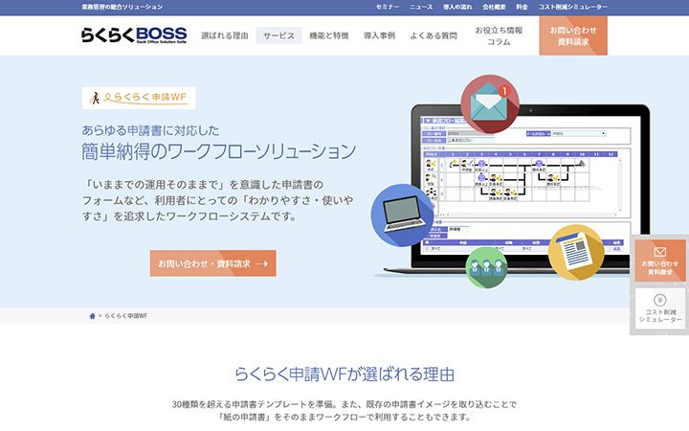This screenshot has height=431, width=689.
Task: Click the お問い合わせ 資料請求 header button
Action: click(x=573, y=35)
